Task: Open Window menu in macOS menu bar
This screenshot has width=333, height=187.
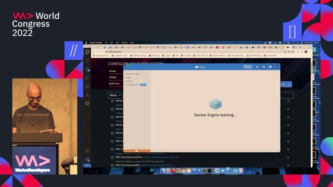Action: [124, 43]
